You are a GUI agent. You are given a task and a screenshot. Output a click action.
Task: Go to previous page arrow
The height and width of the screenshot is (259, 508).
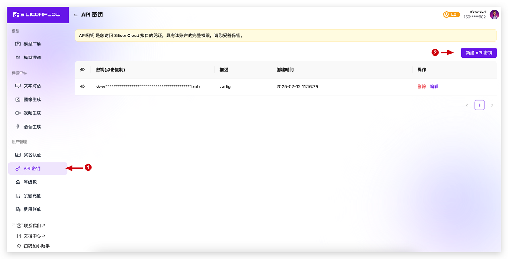[467, 105]
